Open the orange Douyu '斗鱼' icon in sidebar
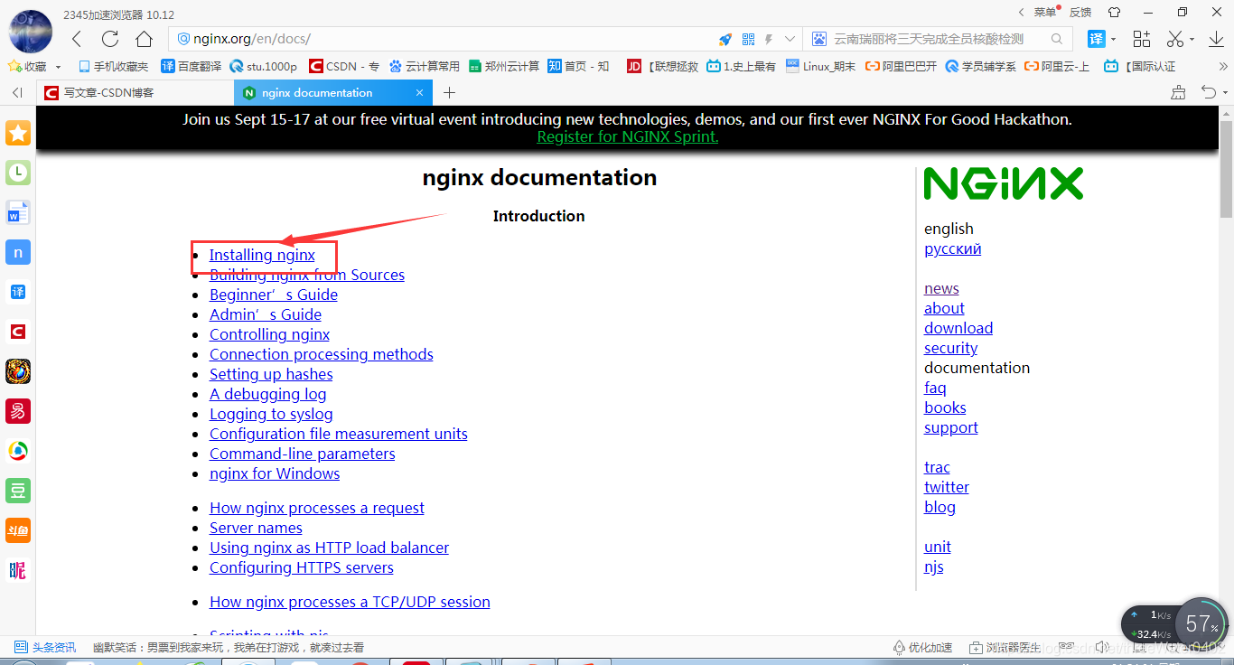 (x=18, y=530)
